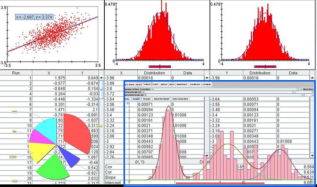Select cell -1.334 in Run 5
The image size is (317, 187).
pos(82,99)
